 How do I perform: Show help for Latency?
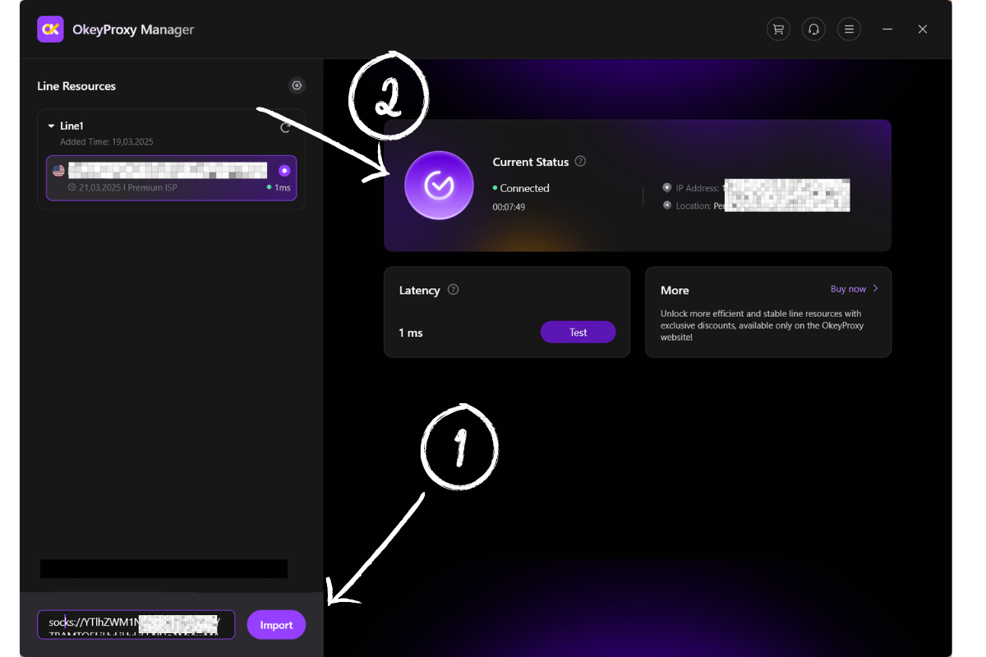click(453, 290)
